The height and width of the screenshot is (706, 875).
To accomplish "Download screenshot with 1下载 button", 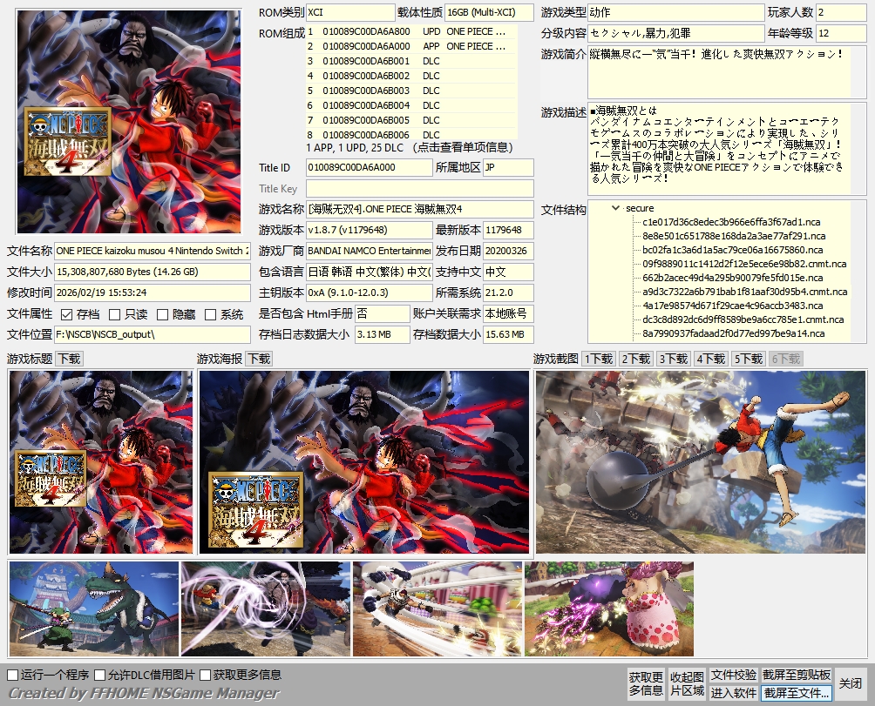I will 599,359.
